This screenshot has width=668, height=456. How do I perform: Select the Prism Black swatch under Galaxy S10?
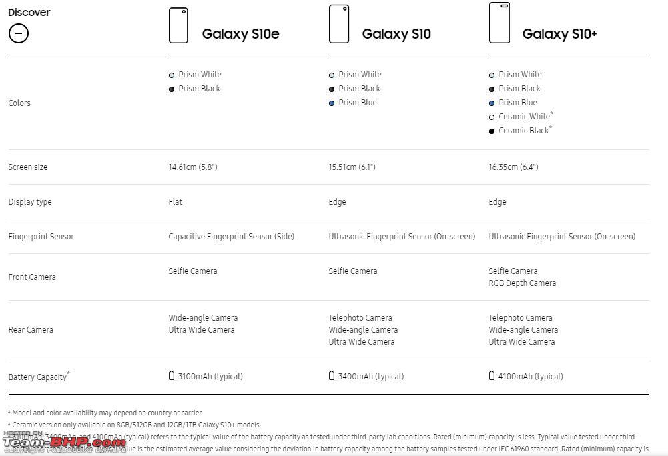tap(332, 89)
